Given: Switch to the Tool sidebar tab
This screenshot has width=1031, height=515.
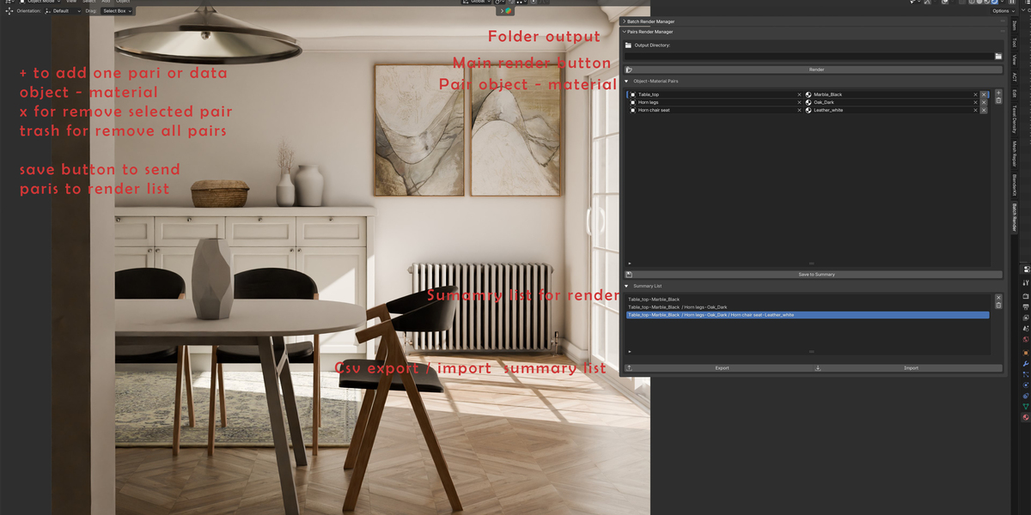Looking at the screenshot, I should [1014, 41].
